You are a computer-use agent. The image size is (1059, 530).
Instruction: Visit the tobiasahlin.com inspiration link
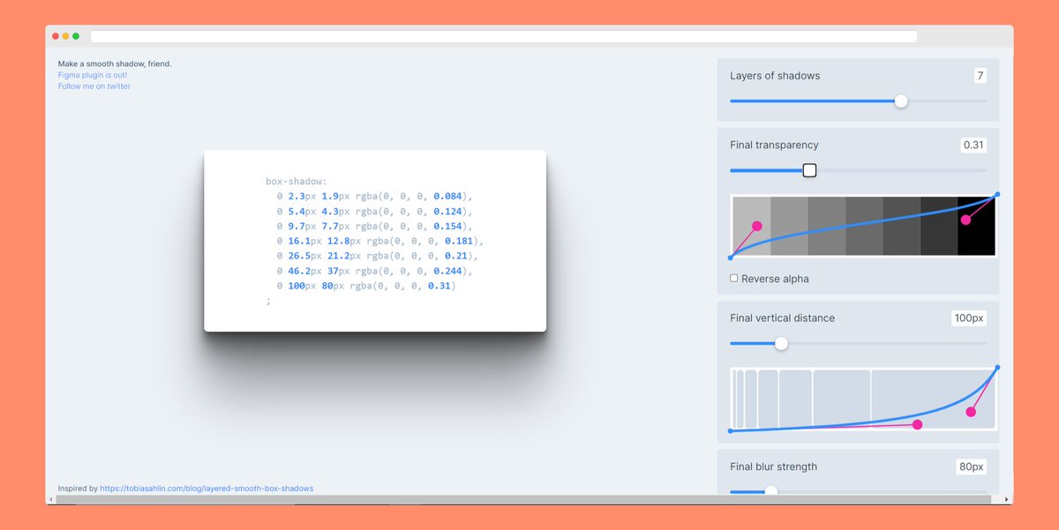click(x=206, y=488)
